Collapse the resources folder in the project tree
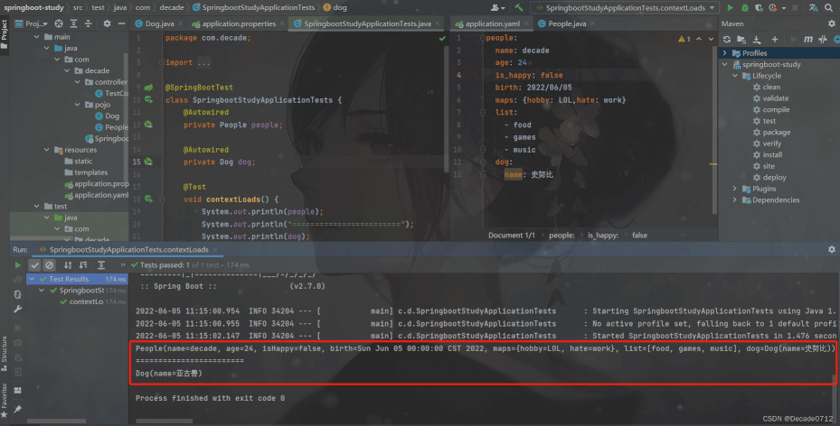This screenshot has height=426, width=840. tap(46, 150)
